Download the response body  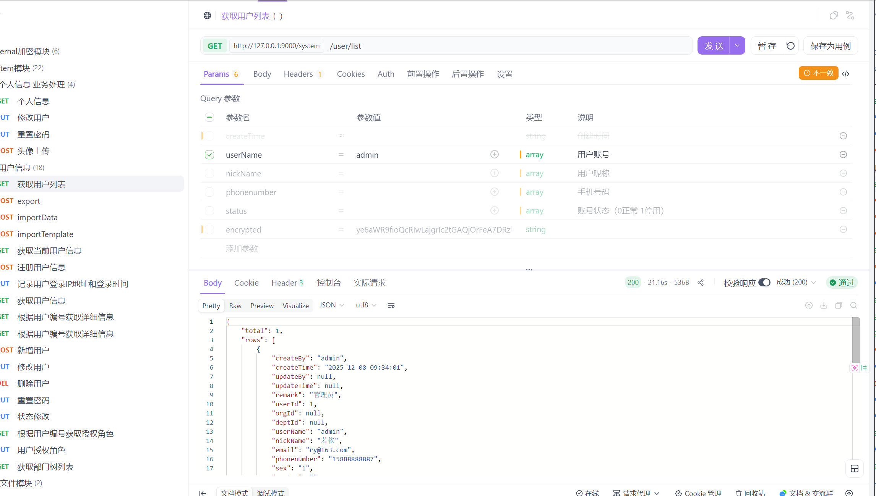tap(824, 305)
